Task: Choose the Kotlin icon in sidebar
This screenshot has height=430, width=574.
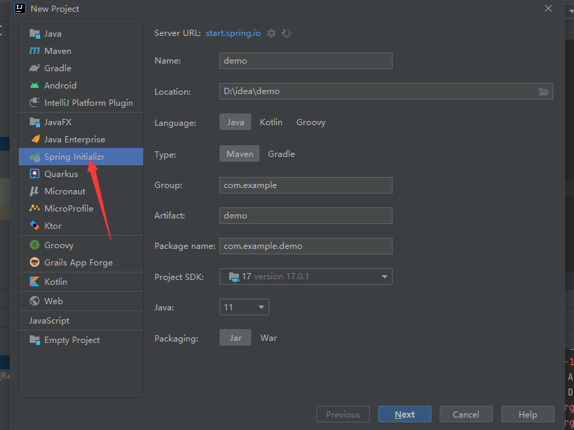Action: [x=35, y=281]
